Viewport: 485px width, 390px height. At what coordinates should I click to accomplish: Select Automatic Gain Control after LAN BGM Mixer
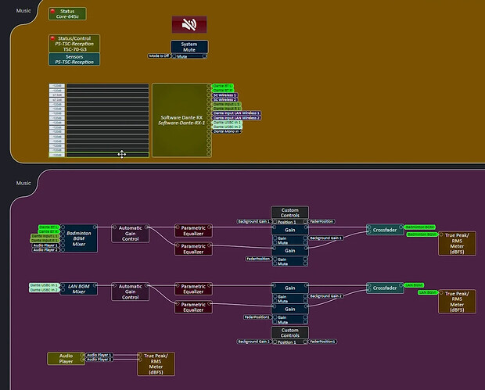pyautogui.click(x=129, y=291)
